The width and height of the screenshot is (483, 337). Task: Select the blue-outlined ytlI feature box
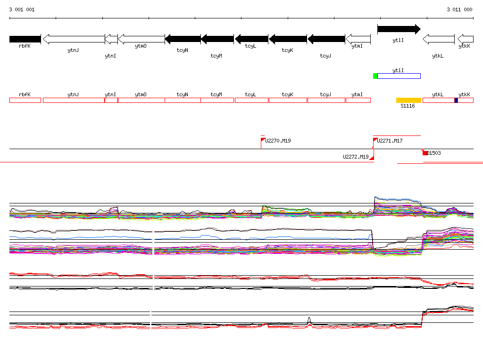399,76
